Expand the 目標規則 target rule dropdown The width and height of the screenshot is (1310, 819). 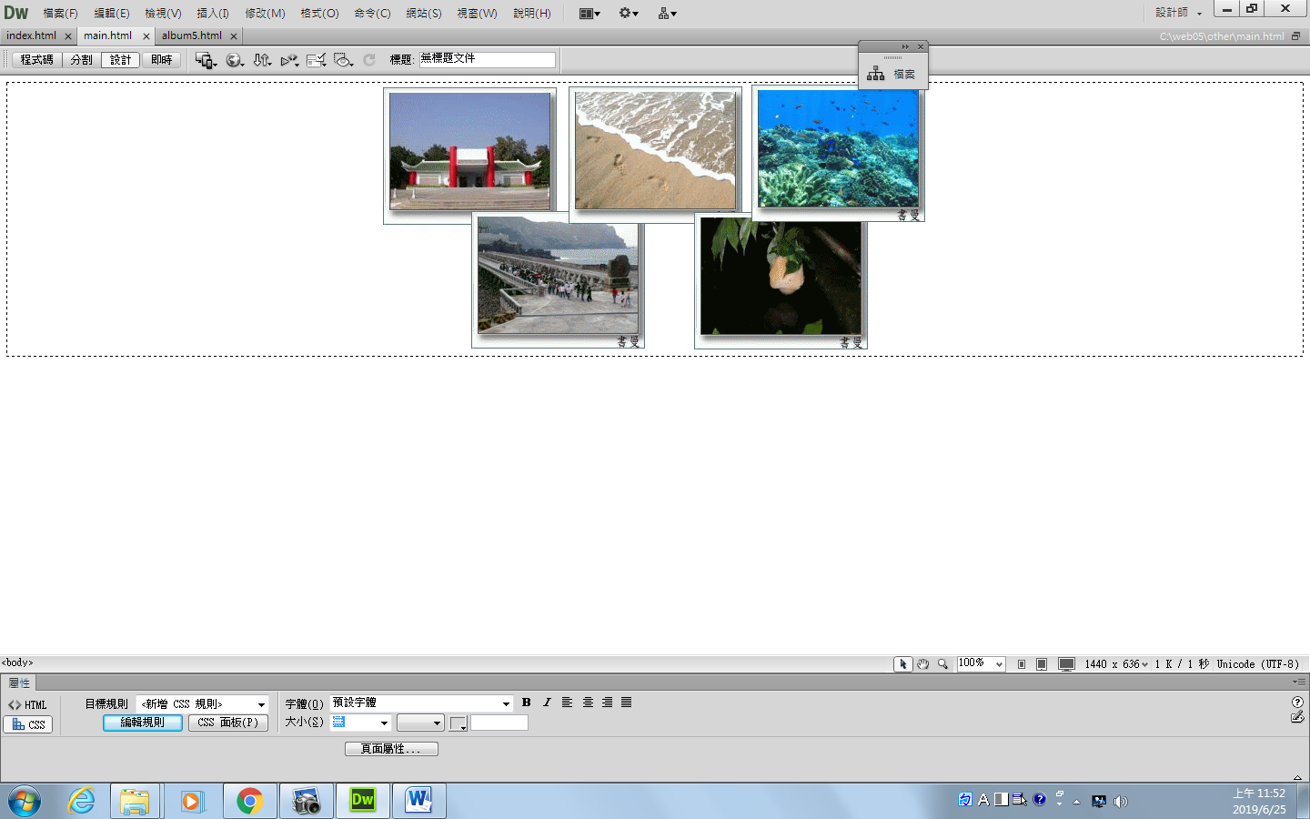point(261,704)
